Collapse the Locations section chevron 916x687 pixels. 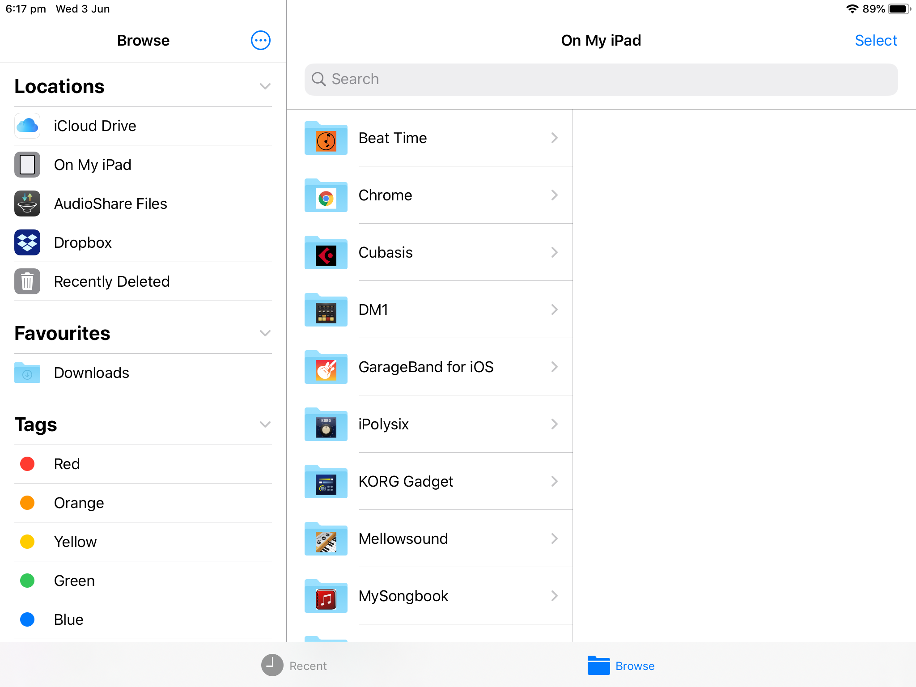click(265, 86)
